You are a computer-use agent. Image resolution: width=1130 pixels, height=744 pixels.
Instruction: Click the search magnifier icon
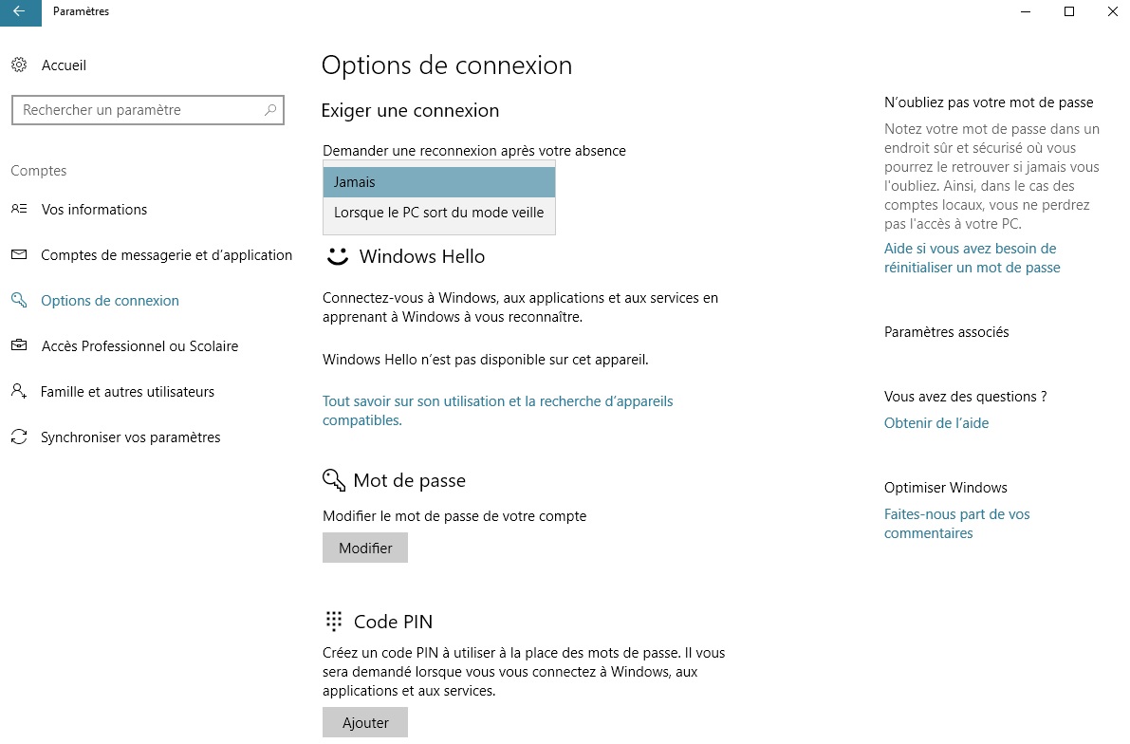point(270,110)
